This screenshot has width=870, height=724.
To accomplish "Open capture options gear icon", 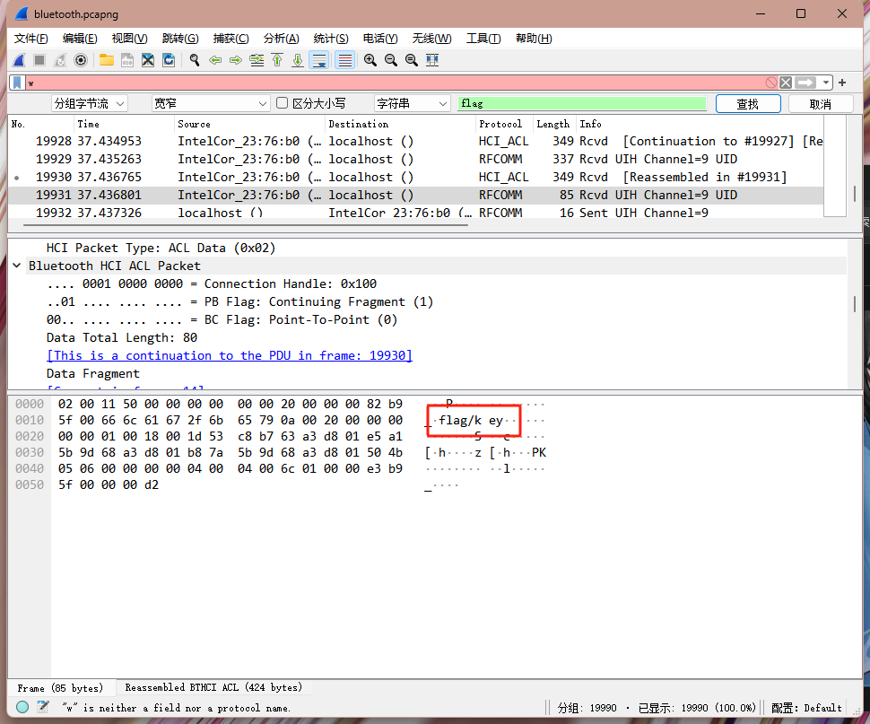I will [81, 60].
